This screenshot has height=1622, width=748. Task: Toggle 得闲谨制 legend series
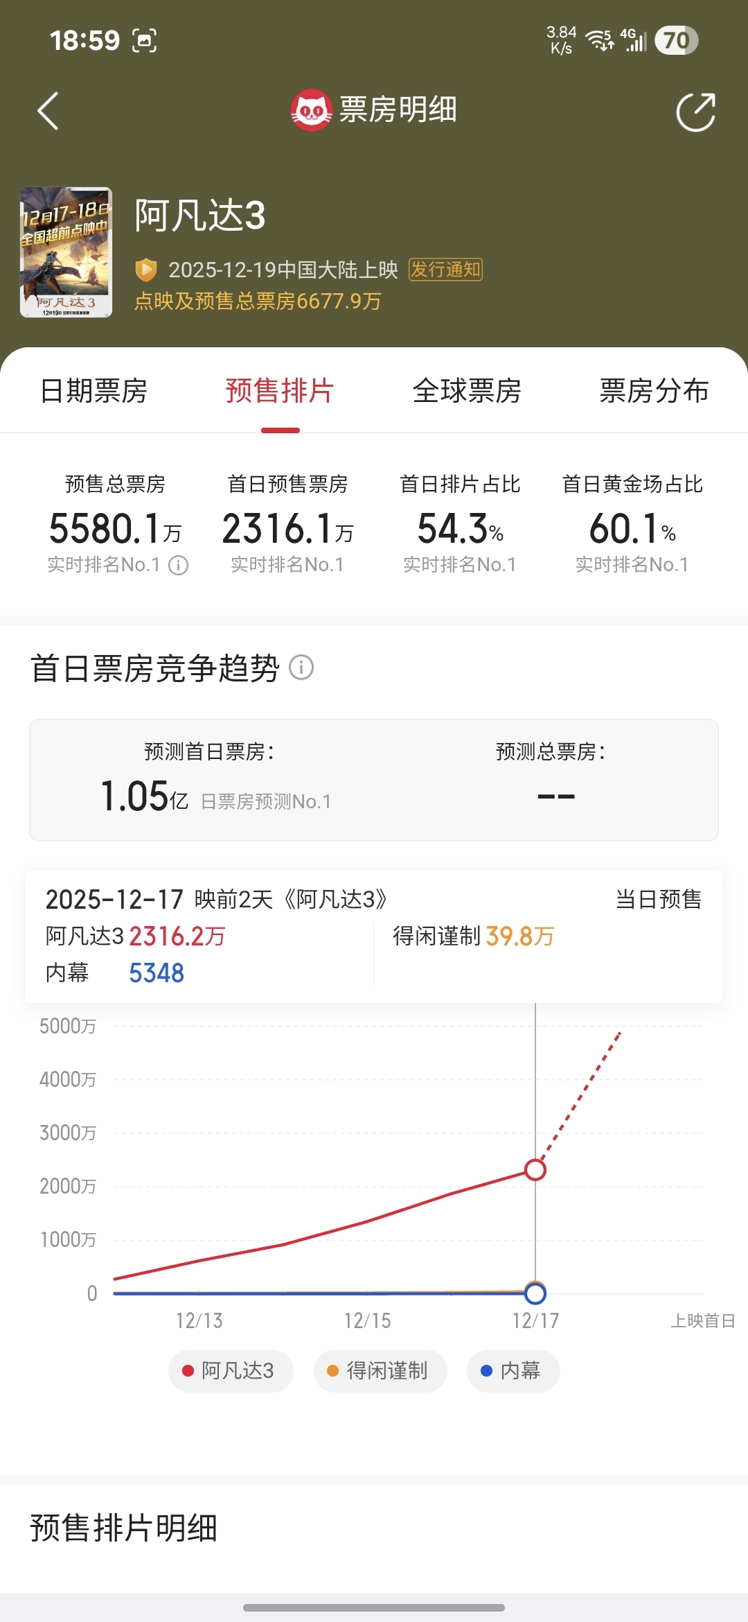pos(380,1370)
